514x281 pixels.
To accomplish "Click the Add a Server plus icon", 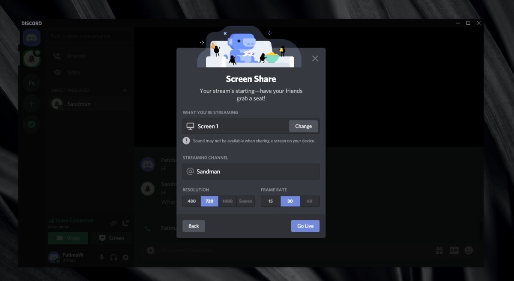I will [x=32, y=104].
